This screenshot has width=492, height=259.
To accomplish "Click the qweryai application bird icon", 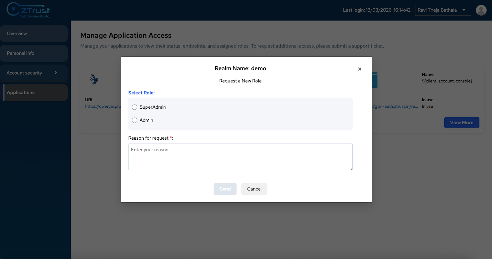I will 94,79.
